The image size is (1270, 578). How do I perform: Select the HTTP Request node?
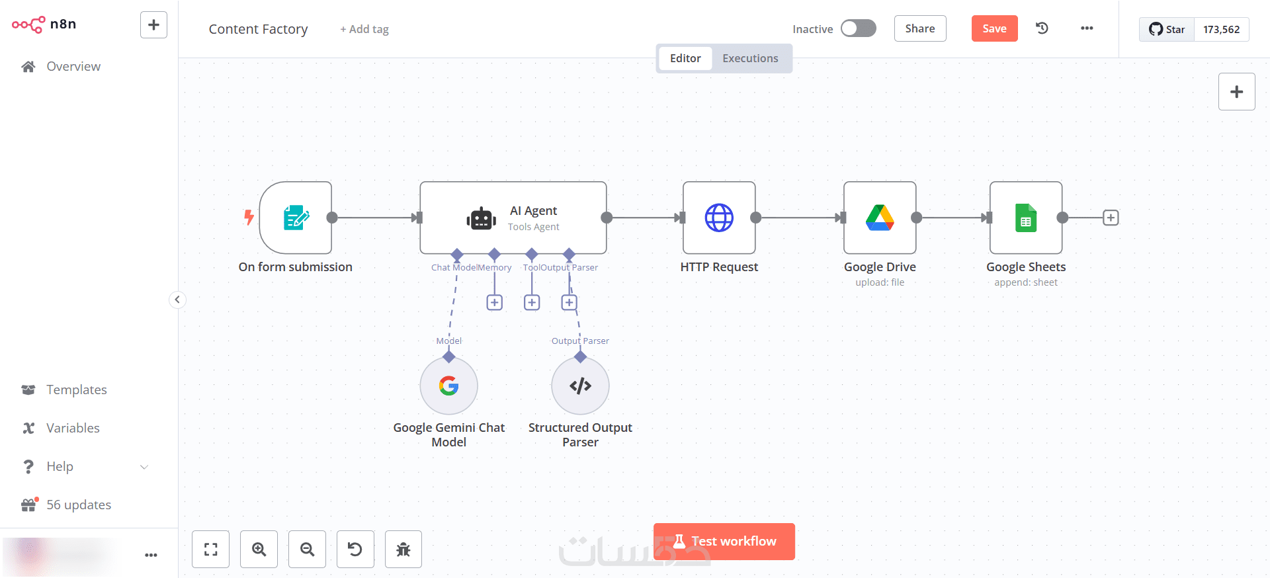[719, 218]
